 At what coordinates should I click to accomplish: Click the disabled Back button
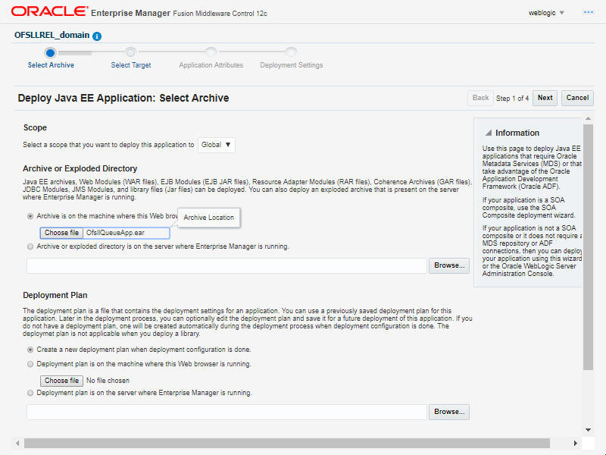tap(480, 98)
